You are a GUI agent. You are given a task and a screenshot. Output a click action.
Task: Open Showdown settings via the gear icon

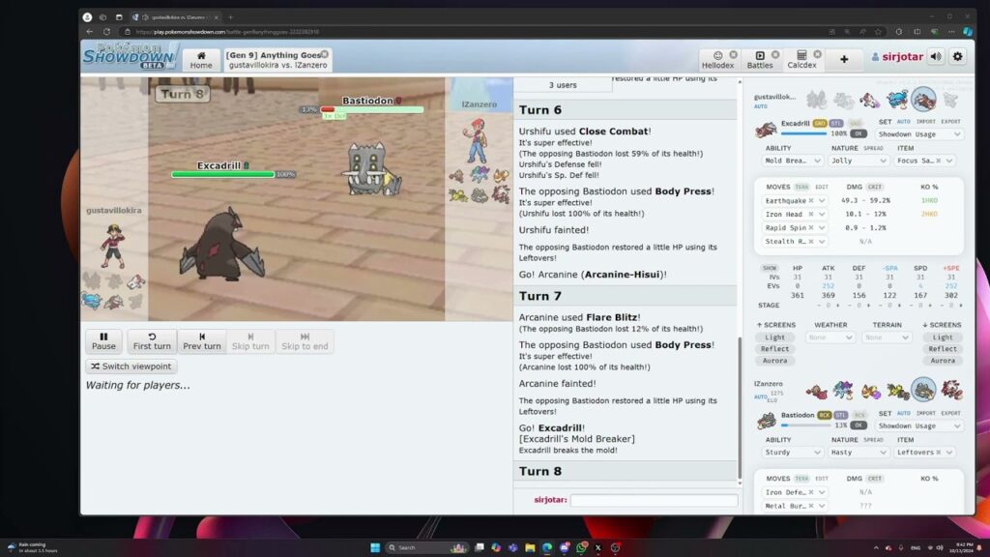tap(957, 56)
